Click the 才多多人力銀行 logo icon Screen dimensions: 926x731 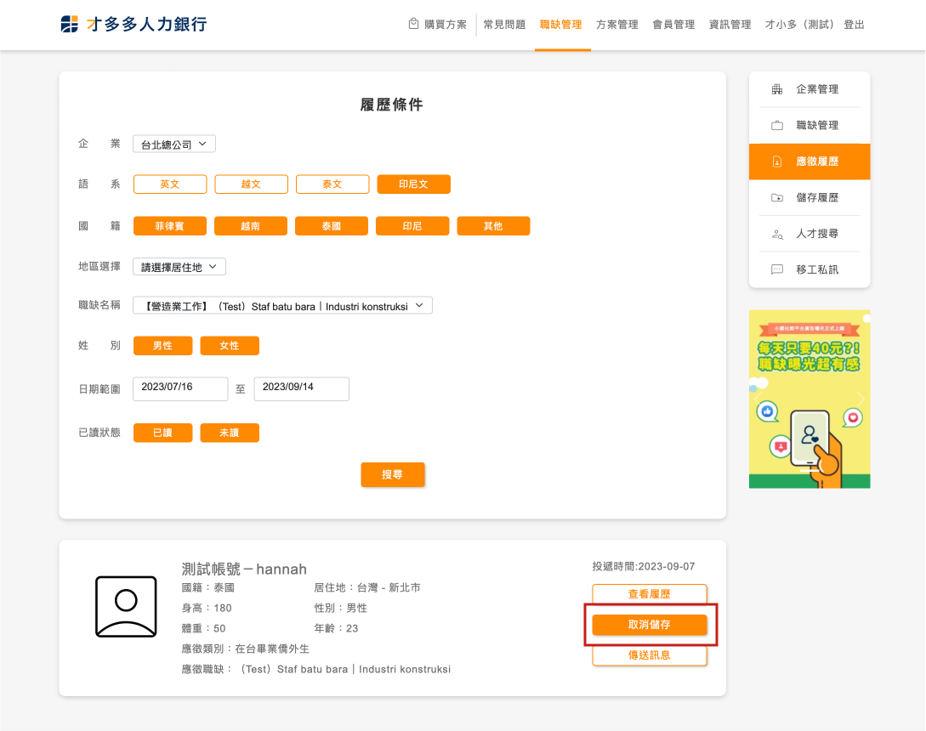coord(70,25)
